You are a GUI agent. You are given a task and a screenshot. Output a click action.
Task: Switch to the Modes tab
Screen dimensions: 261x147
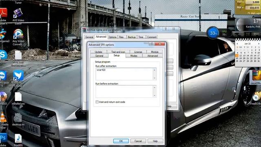click(134, 56)
